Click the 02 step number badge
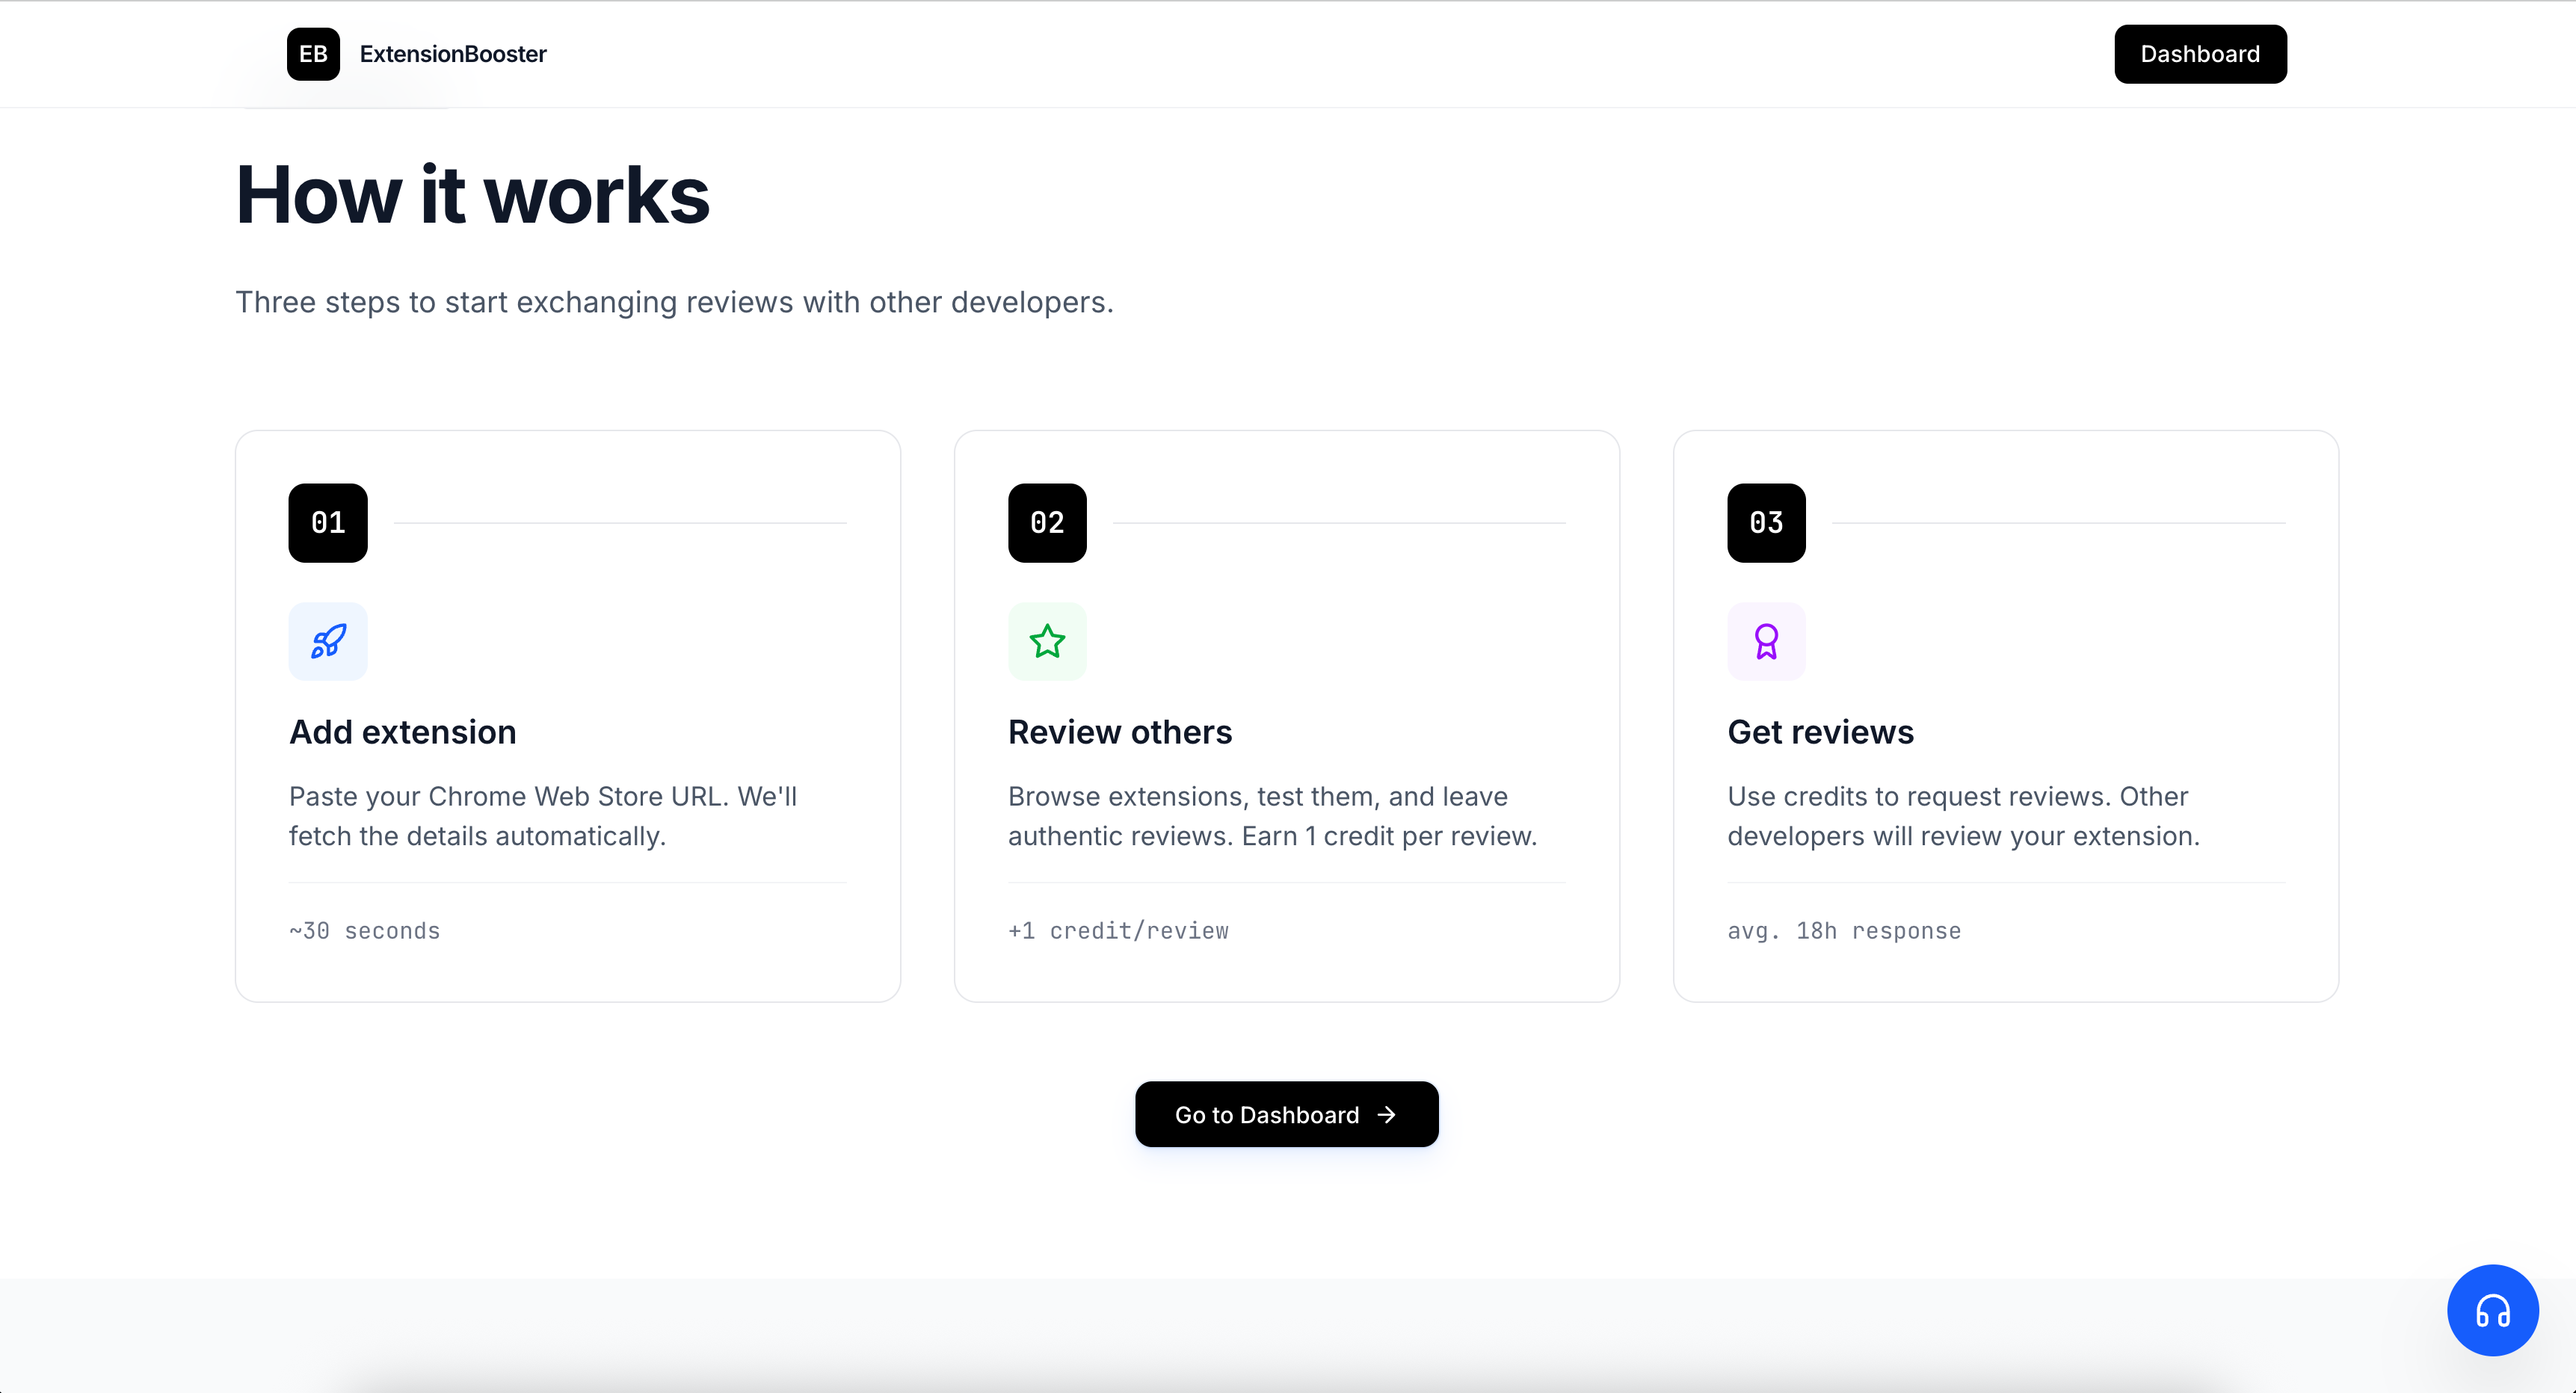 1047,523
